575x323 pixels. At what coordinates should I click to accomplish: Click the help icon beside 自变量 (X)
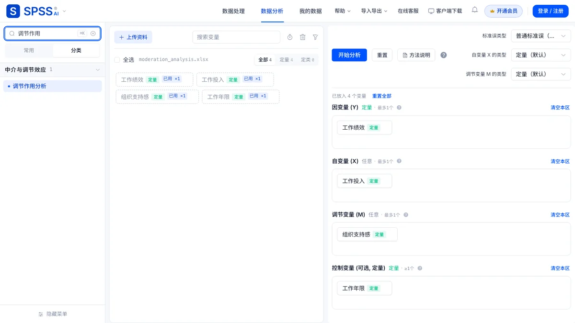[399, 161]
